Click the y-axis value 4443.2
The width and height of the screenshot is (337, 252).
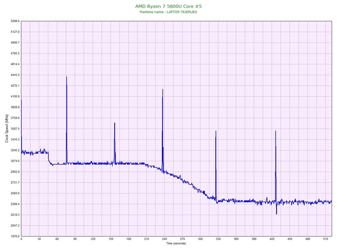[x=15, y=75]
